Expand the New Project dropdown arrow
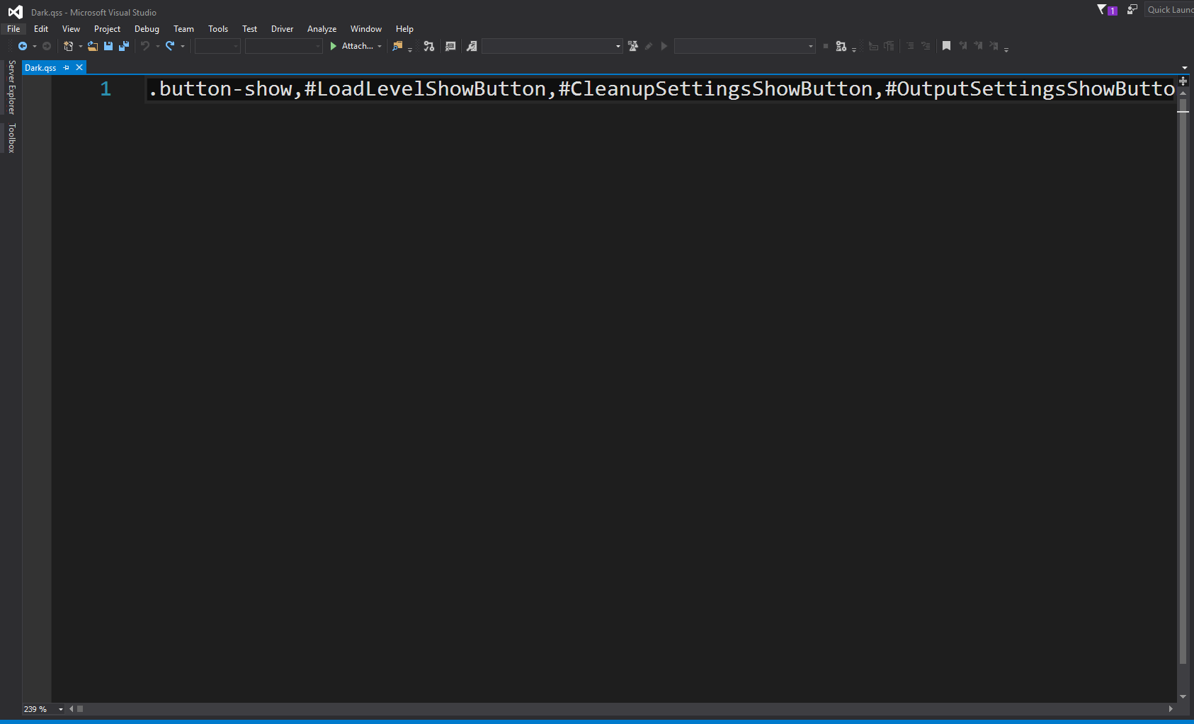1194x724 pixels. 80,46
